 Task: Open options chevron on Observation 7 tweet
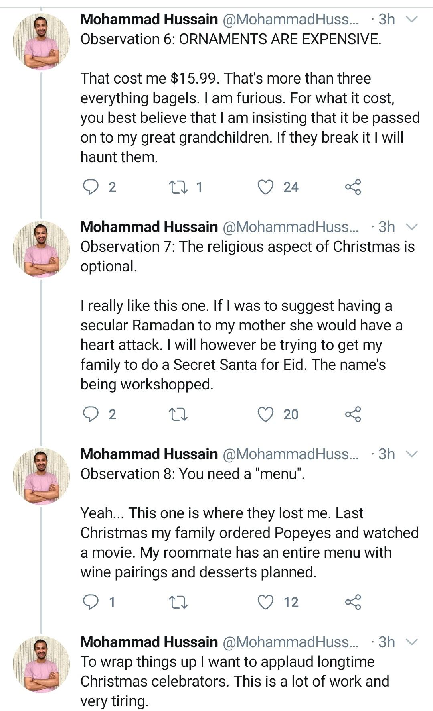point(412,227)
